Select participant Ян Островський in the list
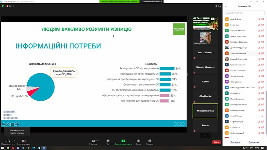 (245, 133)
